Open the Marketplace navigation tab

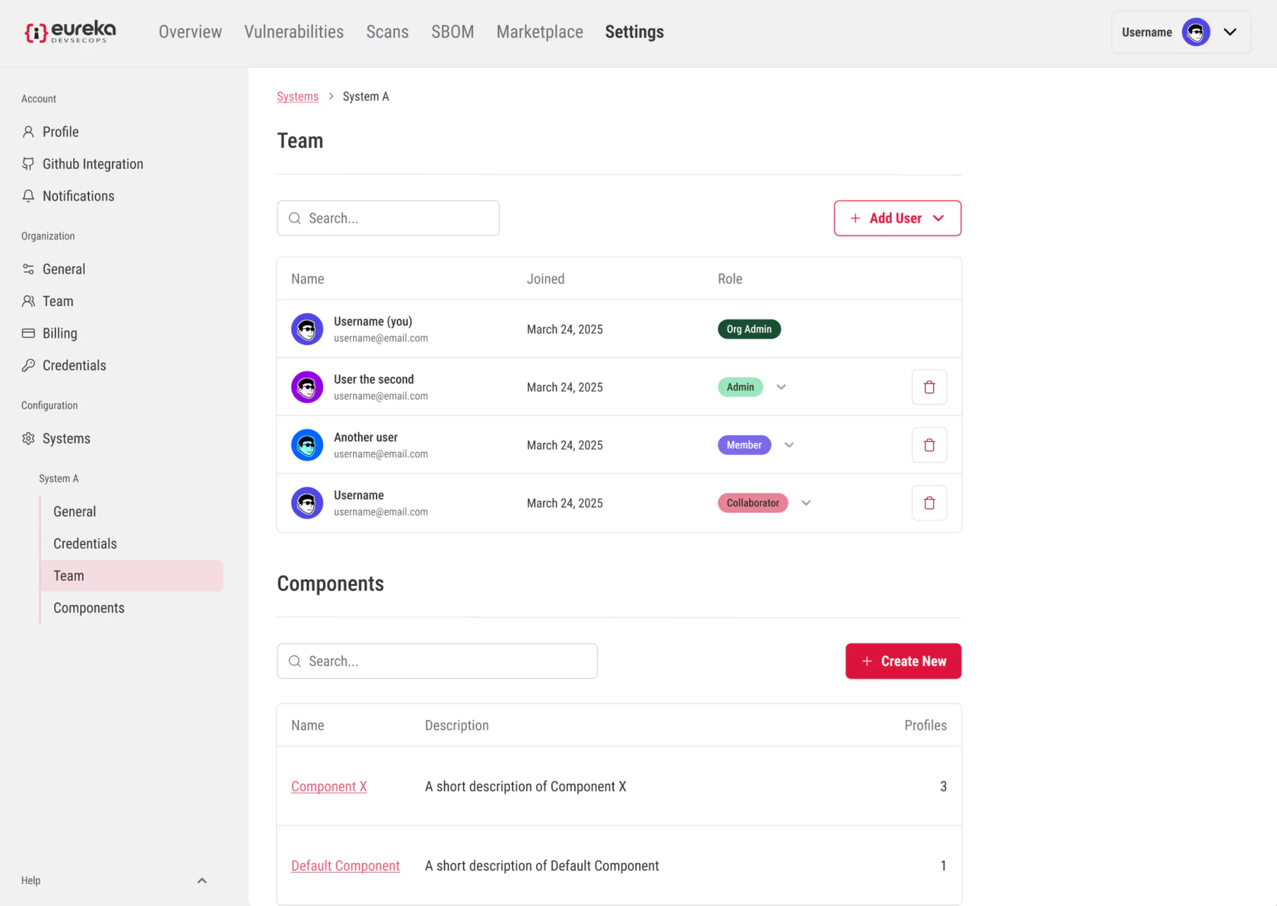pyautogui.click(x=539, y=32)
